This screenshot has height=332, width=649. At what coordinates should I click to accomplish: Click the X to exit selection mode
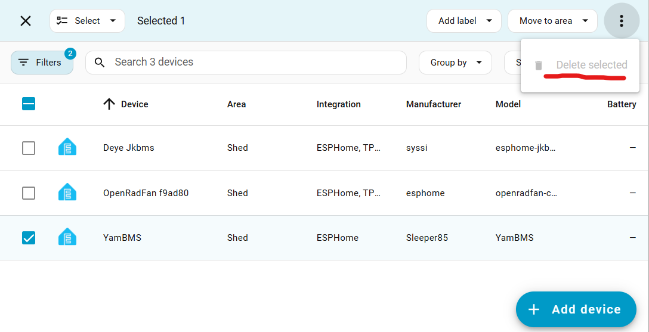pyautogui.click(x=26, y=21)
